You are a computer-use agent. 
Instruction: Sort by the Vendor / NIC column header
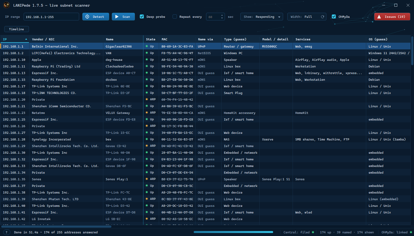[66, 39]
